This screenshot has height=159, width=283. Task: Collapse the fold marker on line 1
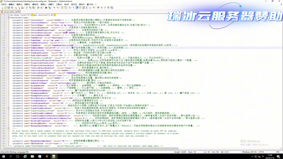tap(9, 15)
